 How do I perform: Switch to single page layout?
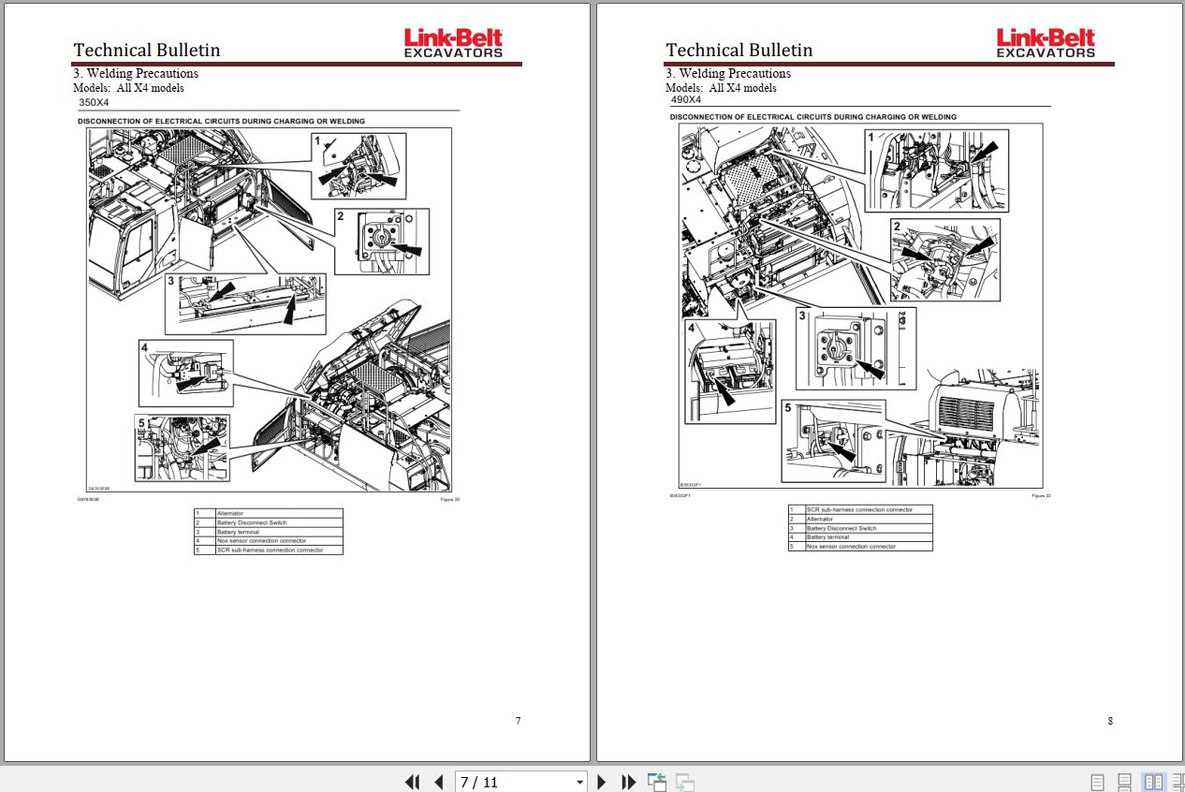1097,782
